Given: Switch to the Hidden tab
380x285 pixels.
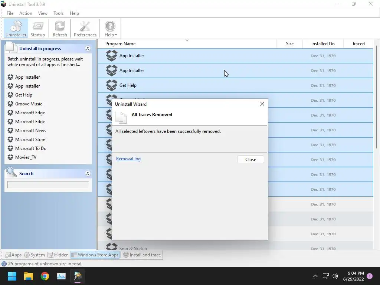Looking at the screenshot, I should pos(58,255).
